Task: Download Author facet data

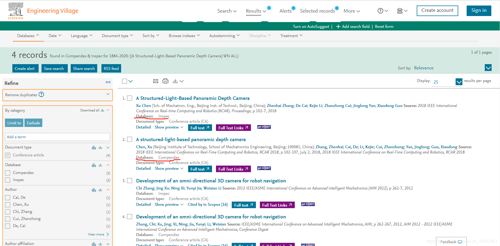Action: (100, 190)
